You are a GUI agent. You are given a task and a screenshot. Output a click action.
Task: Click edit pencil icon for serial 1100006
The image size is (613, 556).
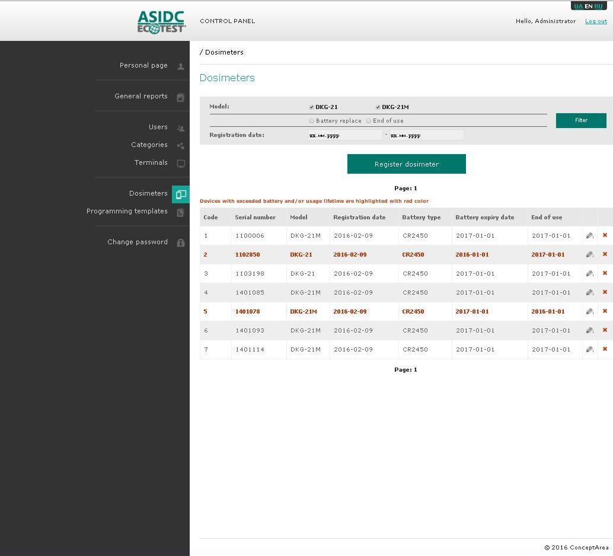tap(589, 235)
